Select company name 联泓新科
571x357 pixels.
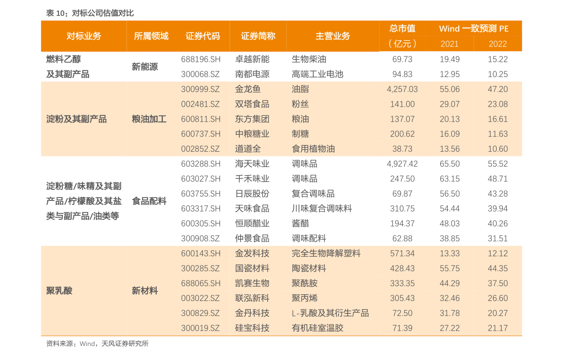(252, 298)
